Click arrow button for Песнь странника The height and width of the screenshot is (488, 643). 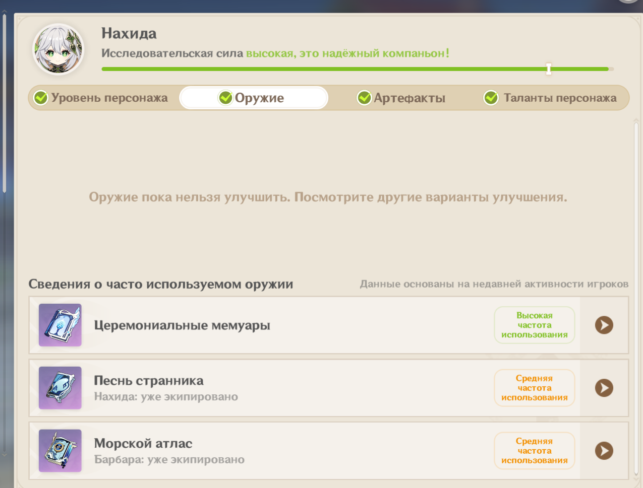pyautogui.click(x=604, y=388)
